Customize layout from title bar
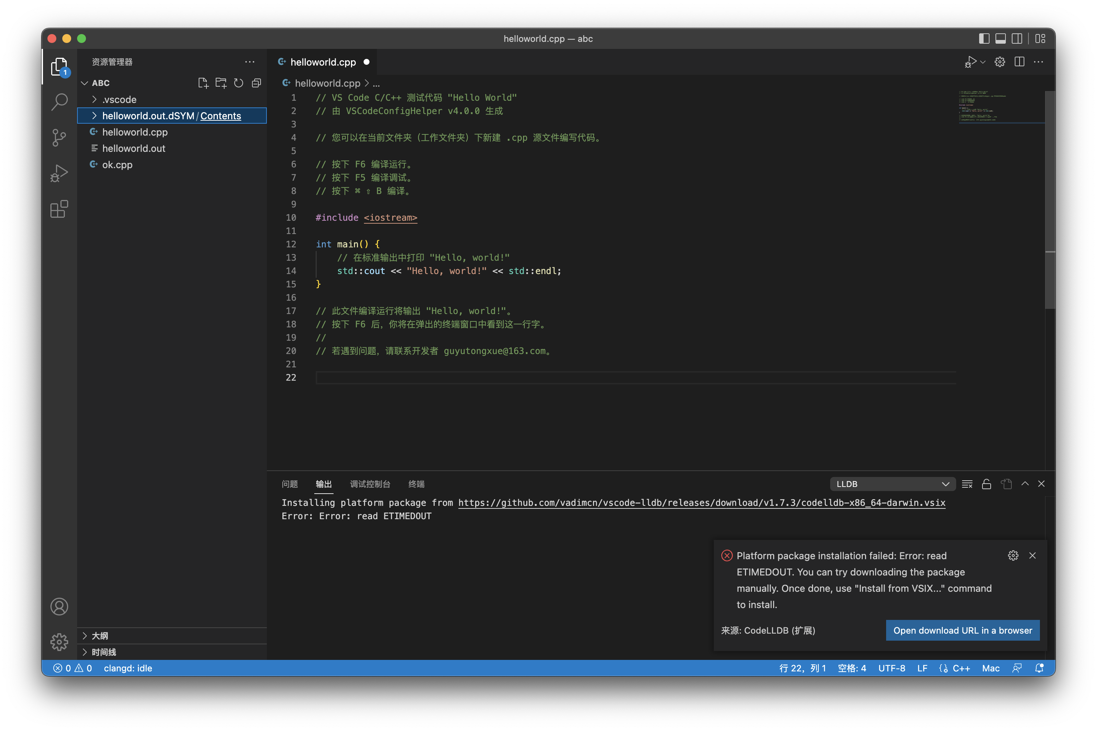1097x731 pixels. click(1040, 39)
